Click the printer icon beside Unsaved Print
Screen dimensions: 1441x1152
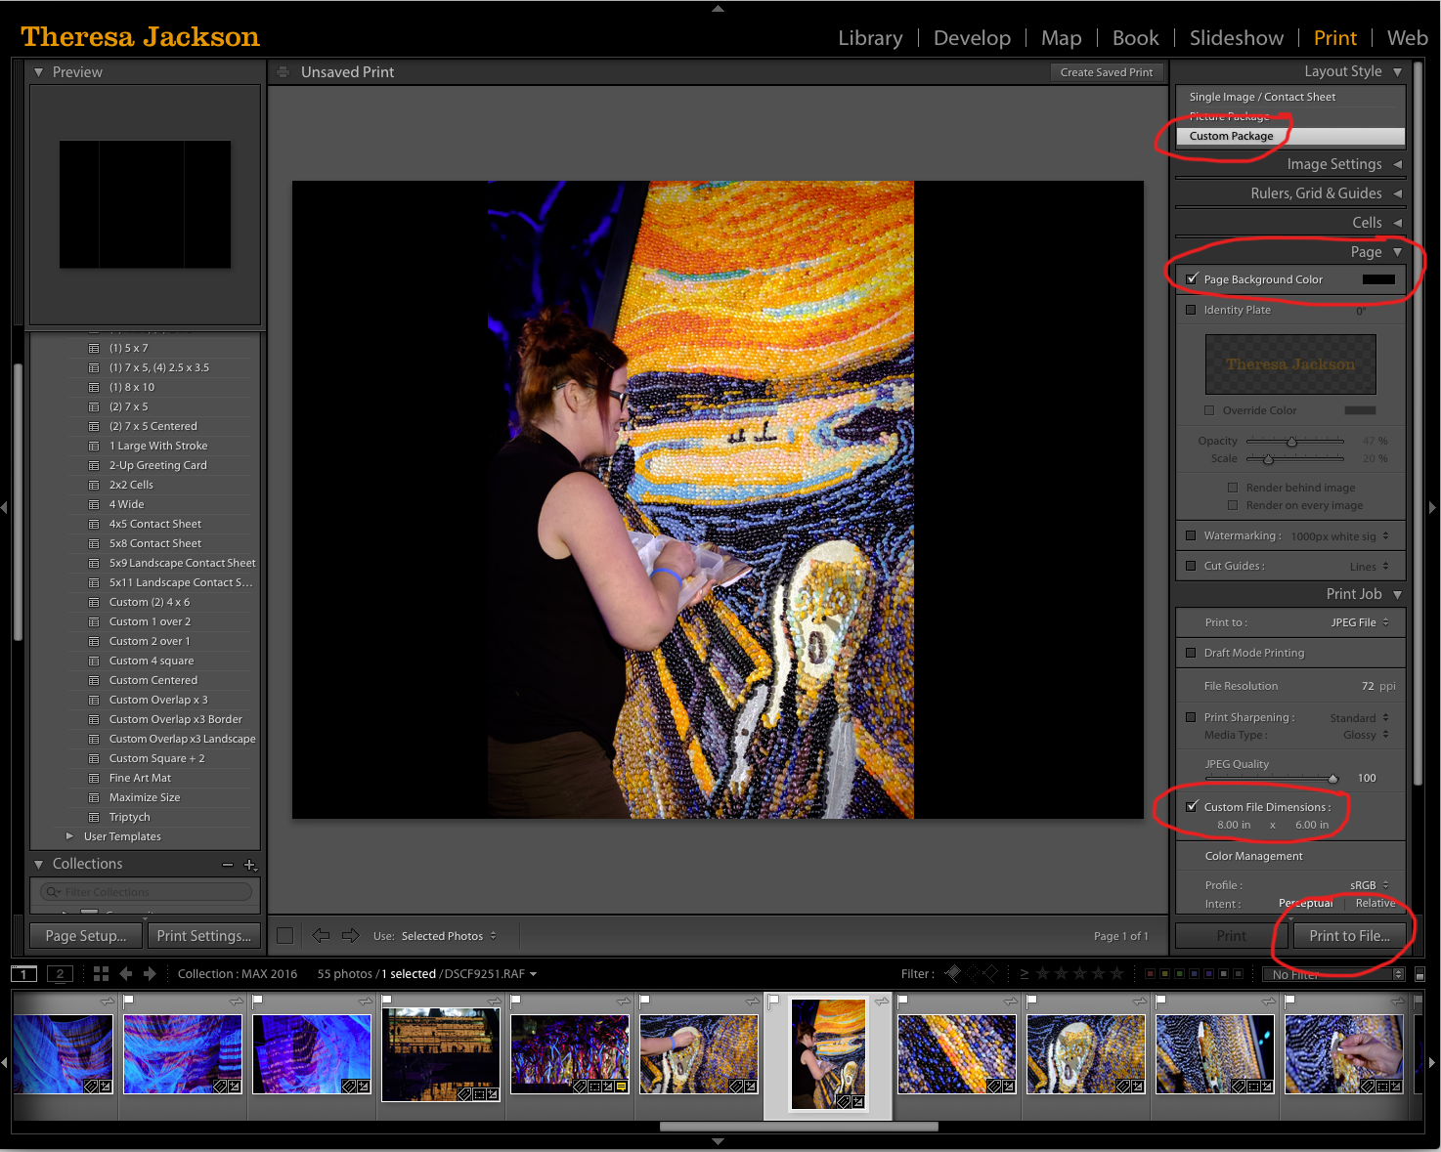click(x=283, y=71)
